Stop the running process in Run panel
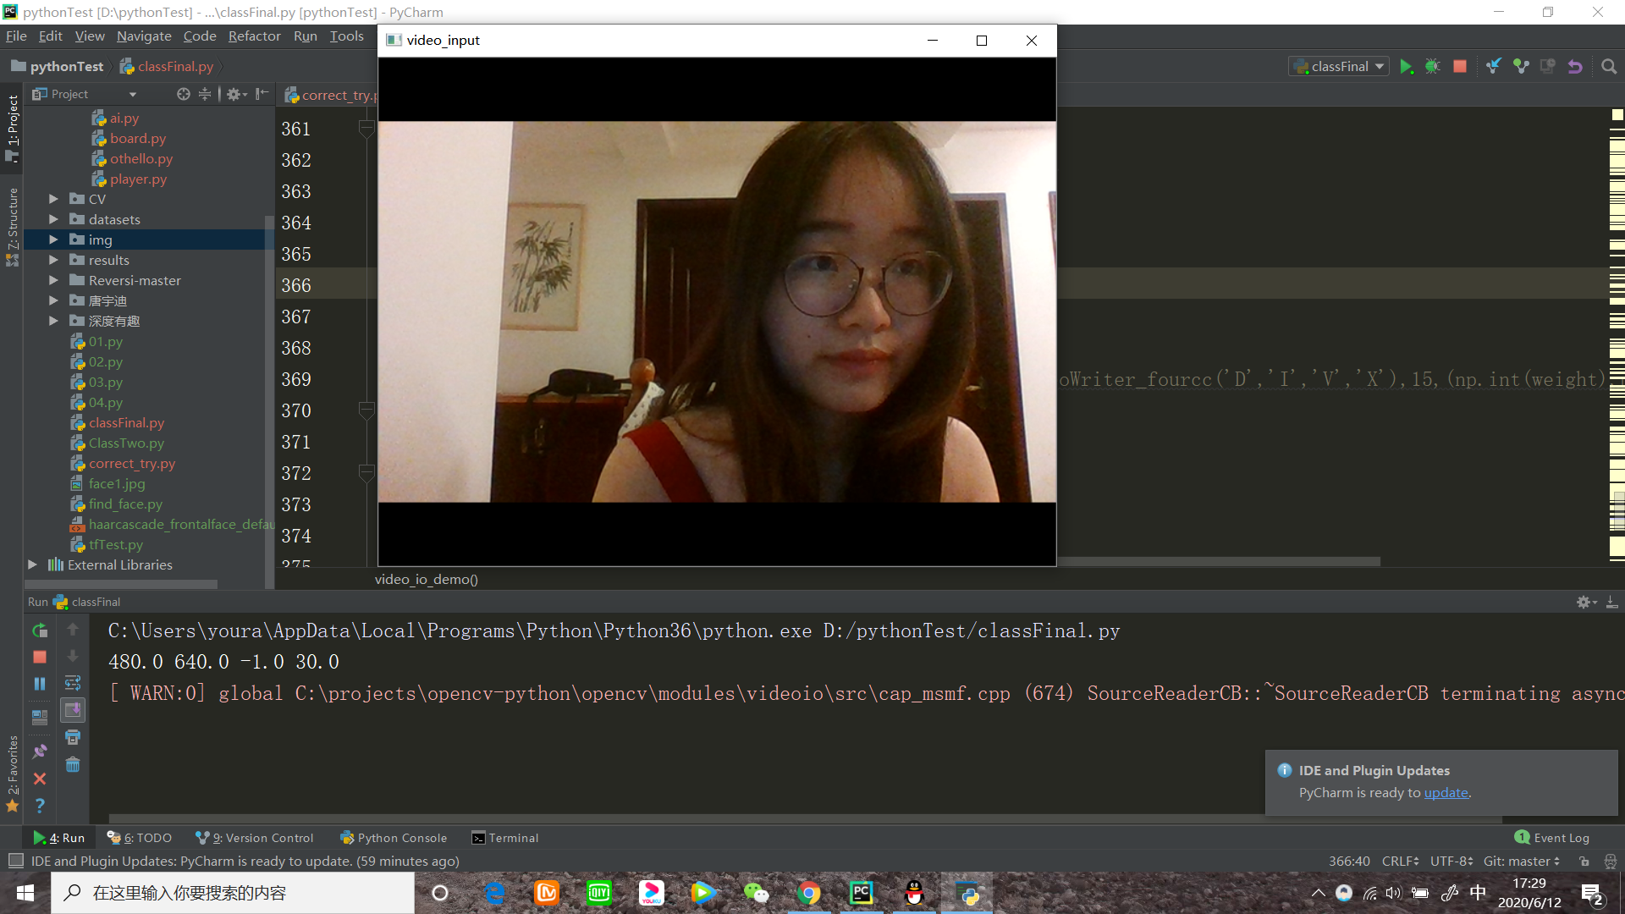This screenshot has height=914, width=1625. [39, 658]
